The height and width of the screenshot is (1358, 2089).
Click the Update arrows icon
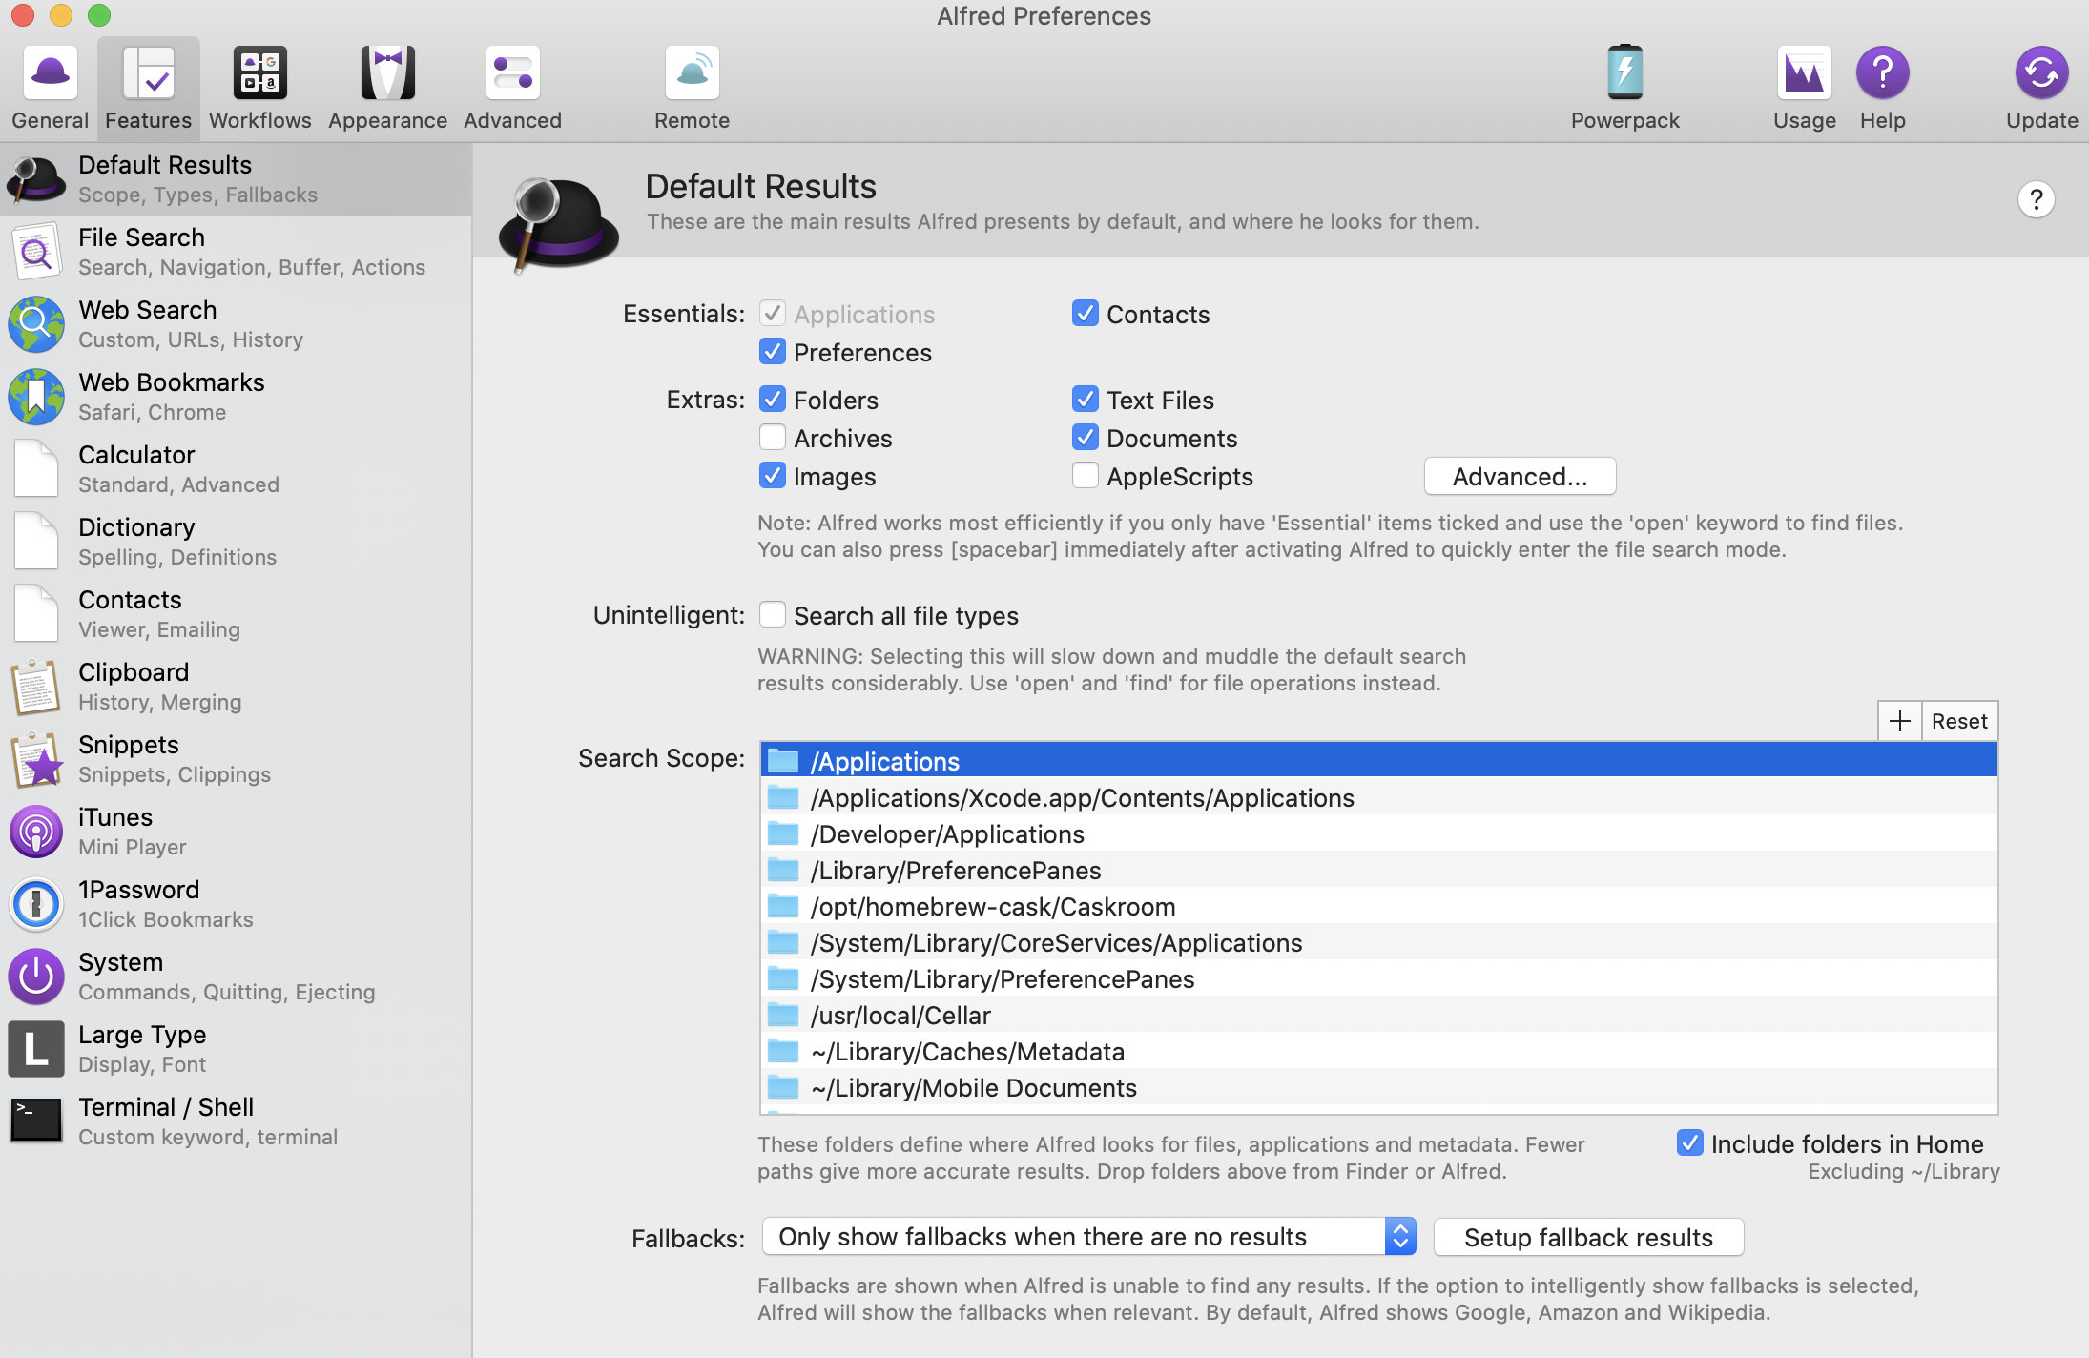coord(2041,73)
